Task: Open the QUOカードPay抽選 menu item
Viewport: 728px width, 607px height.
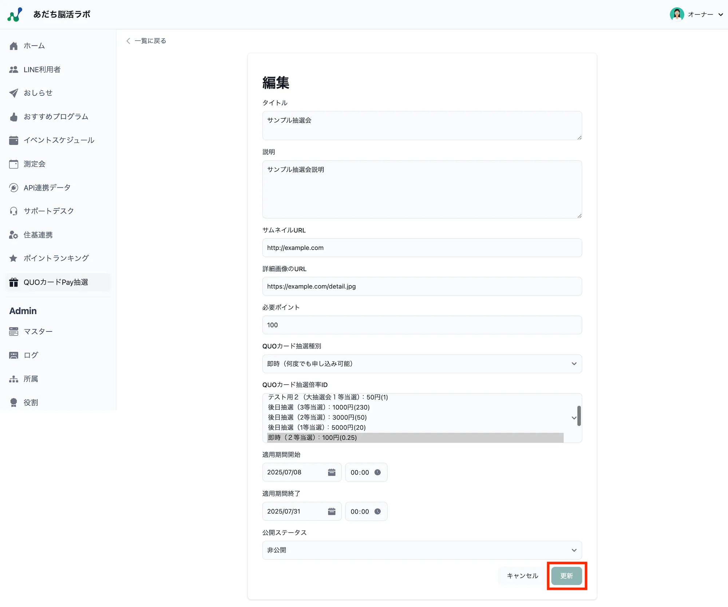Action: (56, 282)
